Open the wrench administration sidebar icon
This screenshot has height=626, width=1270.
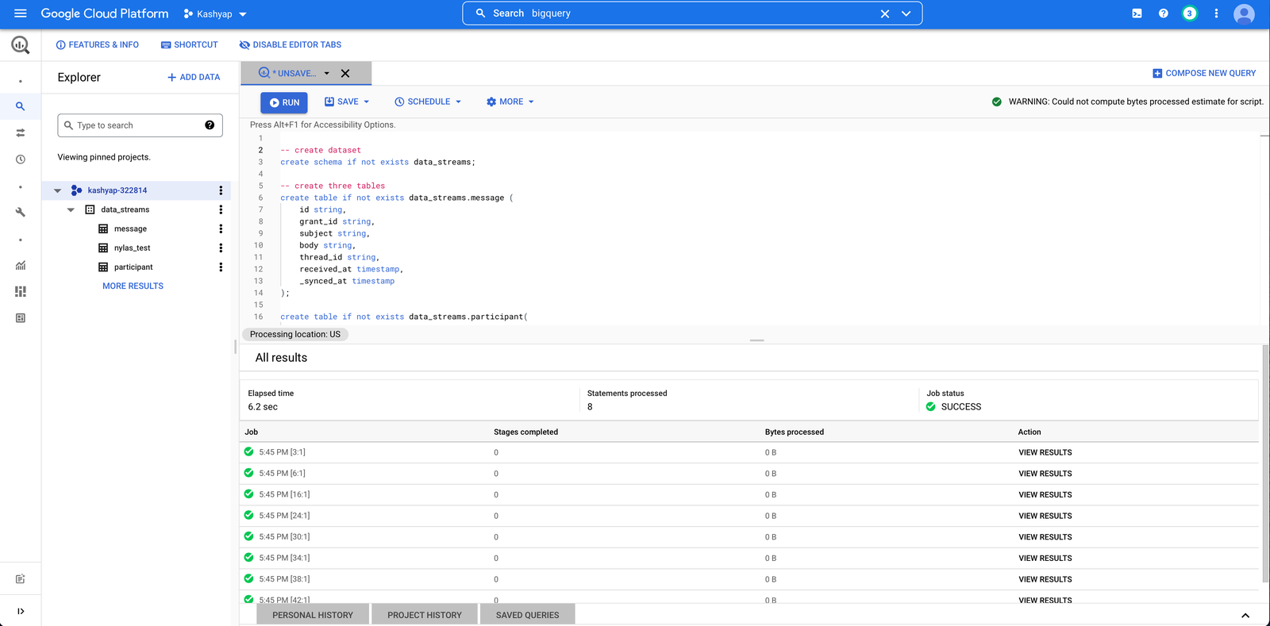point(21,213)
